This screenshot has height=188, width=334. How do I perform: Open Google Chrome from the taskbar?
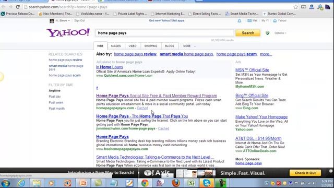click(145, 183)
